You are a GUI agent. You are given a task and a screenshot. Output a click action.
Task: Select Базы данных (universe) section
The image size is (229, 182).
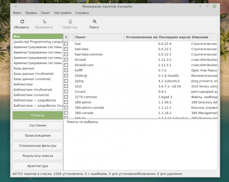38,79
